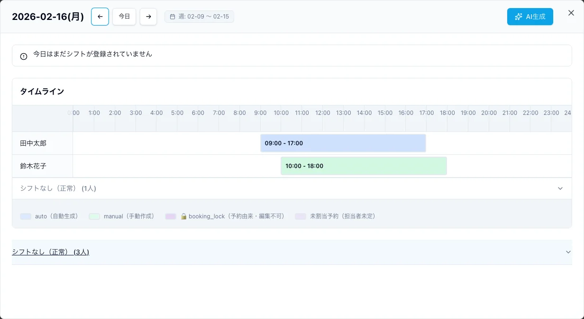Click the booking_lock lock icon in legend
Image resolution: width=584 pixels, height=319 pixels.
click(x=183, y=216)
